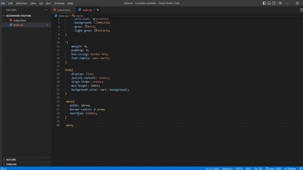Click the overflow: hidden declaration

tap(83, 113)
